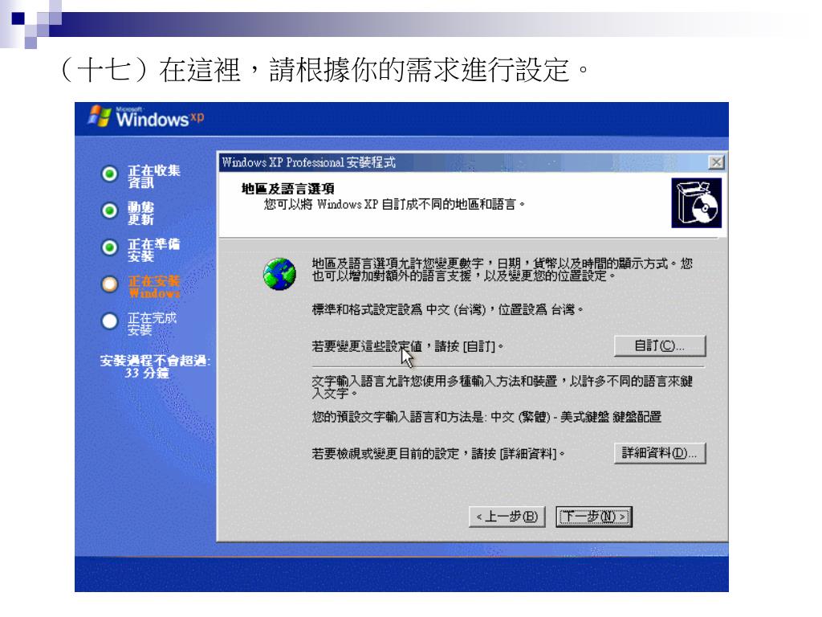822x617 pixels.
Task: Click the 地區及語言選項 heading
Action: pos(288,188)
